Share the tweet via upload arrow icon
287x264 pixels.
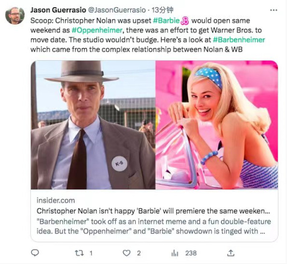[x=231, y=253]
